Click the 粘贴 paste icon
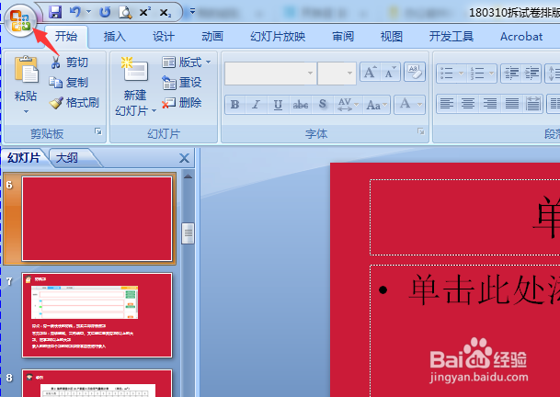 point(26,69)
